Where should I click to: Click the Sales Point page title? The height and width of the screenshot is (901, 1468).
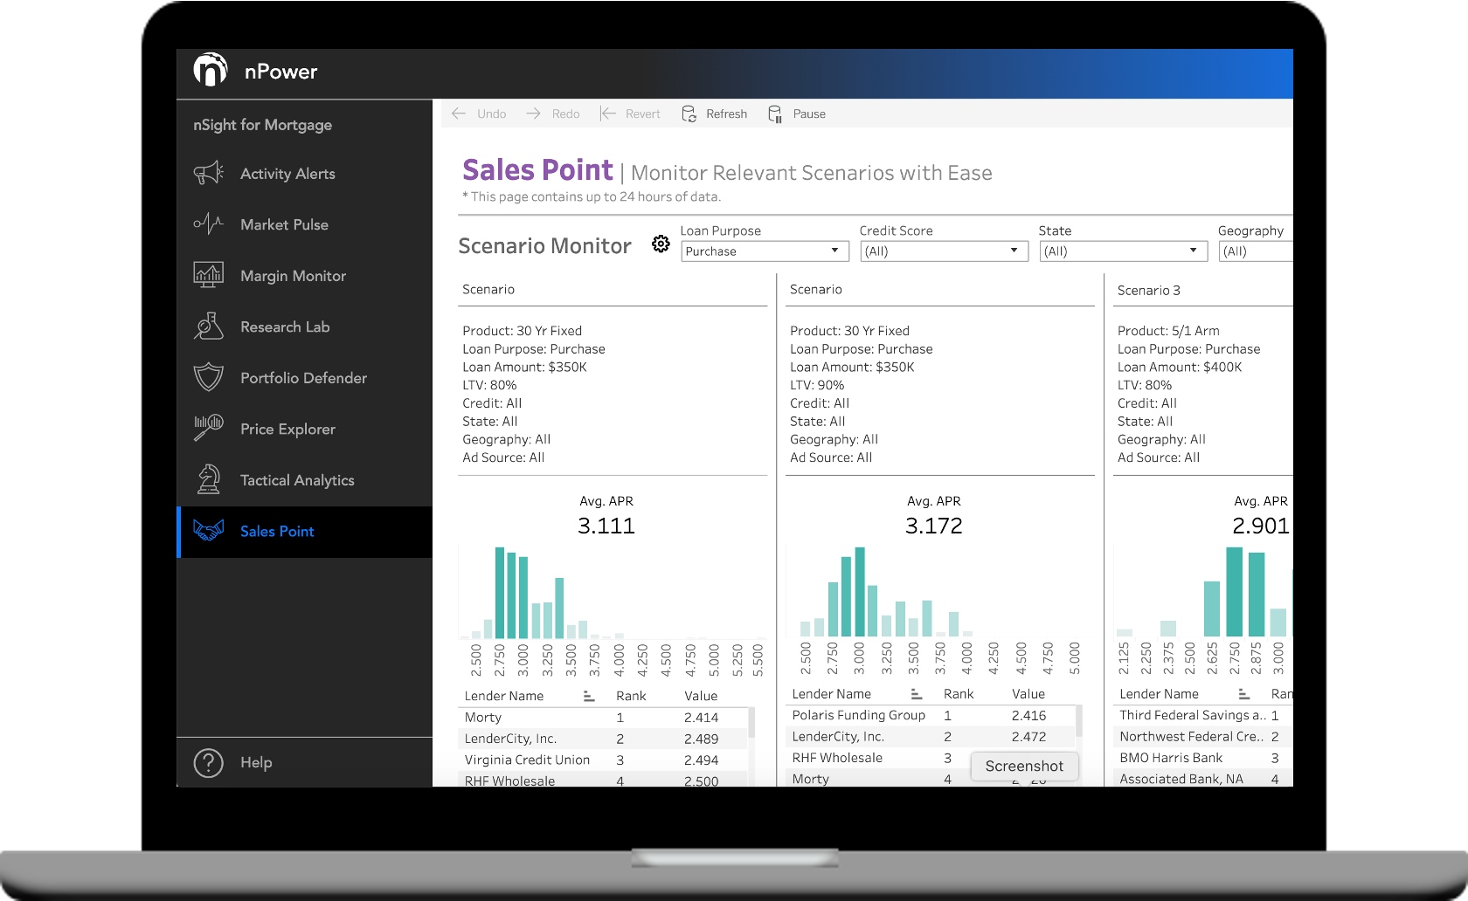tap(537, 169)
